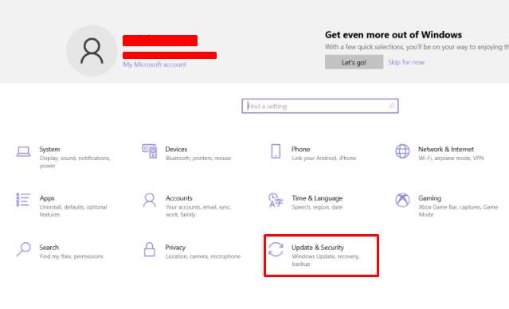Image resolution: width=509 pixels, height=309 pixels.
Task: Follow the Skip for now link
Action: [x=406, y=62]
